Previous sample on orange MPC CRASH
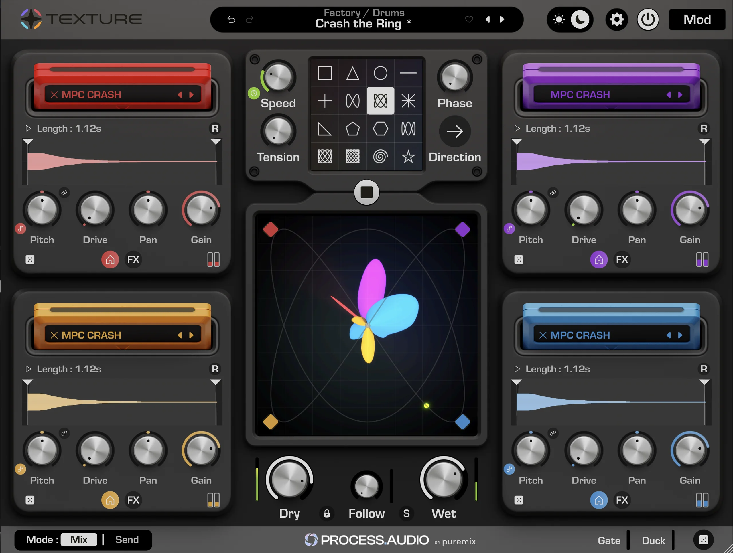Image resolution: width=733 pixels, height=553 pixels. [x=180, y=335]
